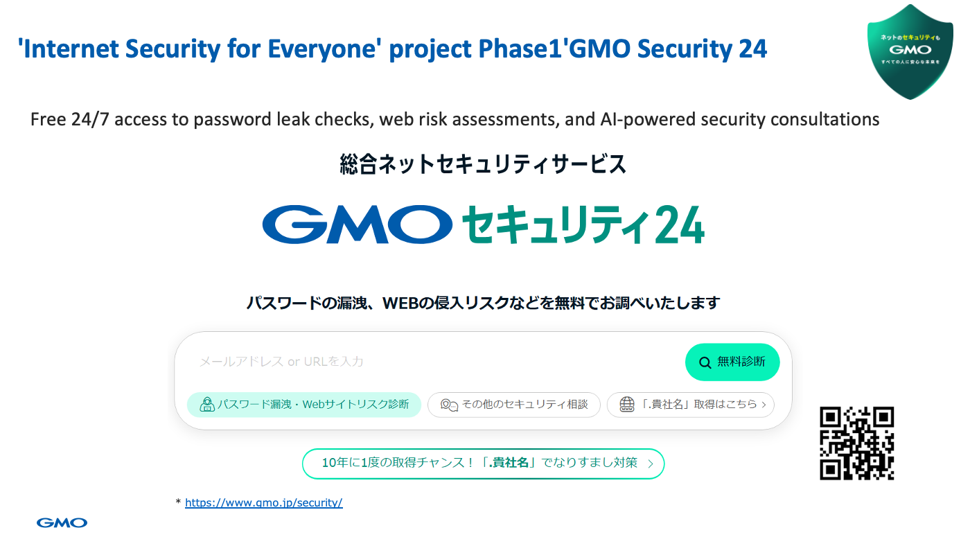Click arrow on 10年に1度の取得チャンス banner

pos(650,464)
